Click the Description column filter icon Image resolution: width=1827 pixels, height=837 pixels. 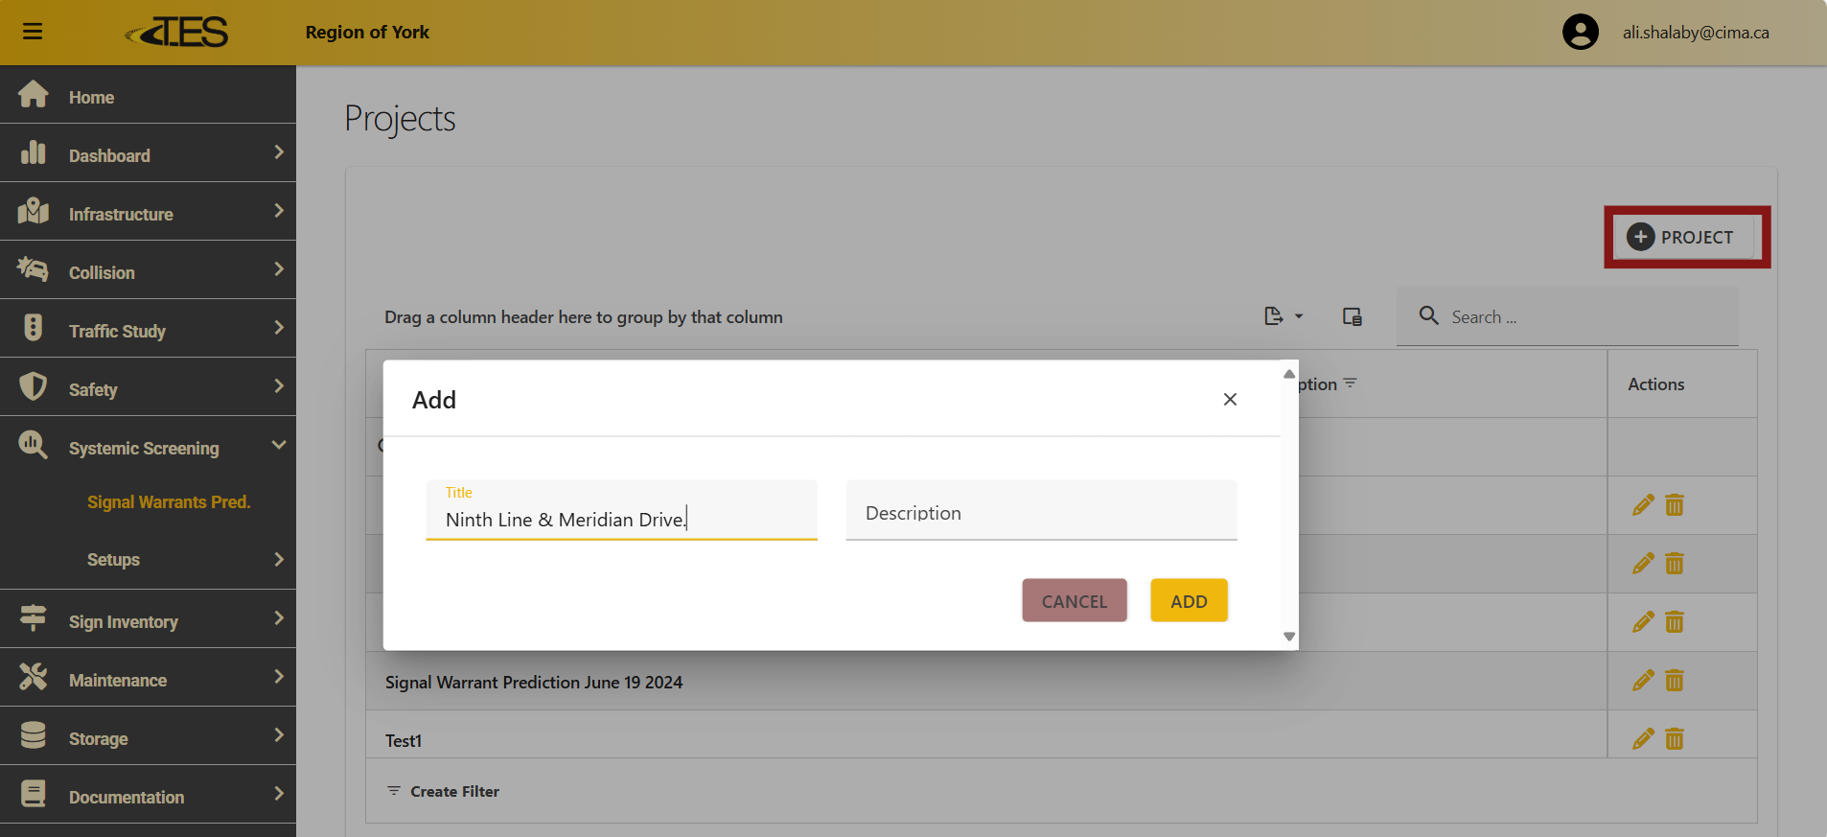coord(1351,384)
